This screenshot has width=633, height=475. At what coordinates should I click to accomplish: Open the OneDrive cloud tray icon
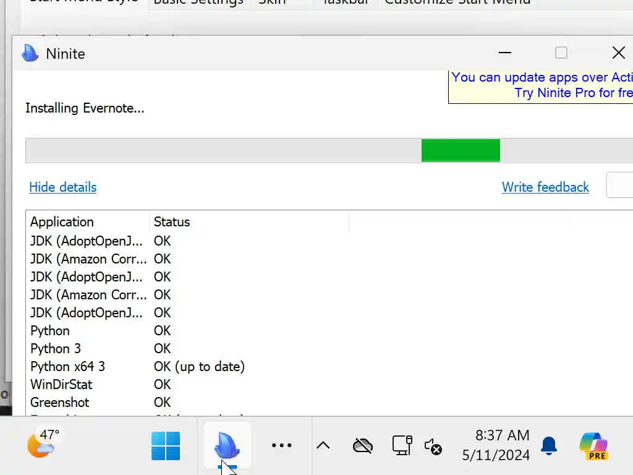(363, 446)
